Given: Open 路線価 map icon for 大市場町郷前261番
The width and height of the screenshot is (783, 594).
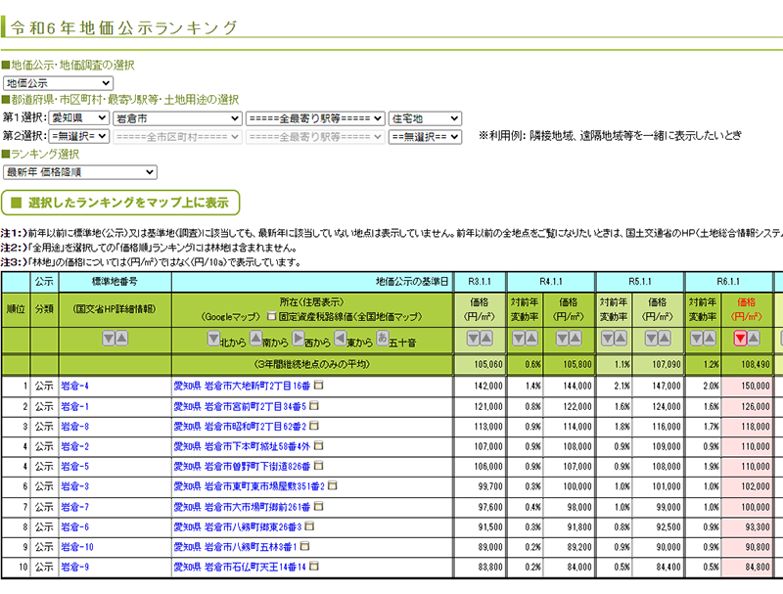Looking at the screenshot, I should pyautogui.click(x=319, y=506).
